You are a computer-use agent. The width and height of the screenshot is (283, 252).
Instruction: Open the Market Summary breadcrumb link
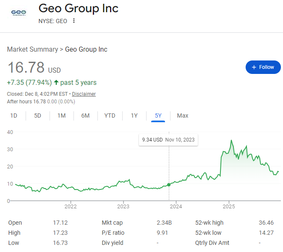pyautogui.click(x=32, y=50)
